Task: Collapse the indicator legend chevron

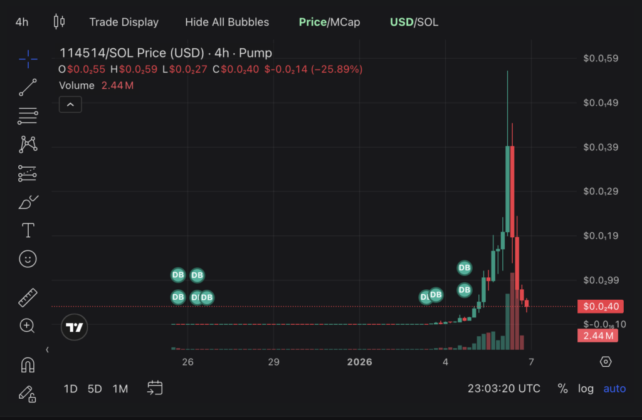Action: tap(70, 105)
